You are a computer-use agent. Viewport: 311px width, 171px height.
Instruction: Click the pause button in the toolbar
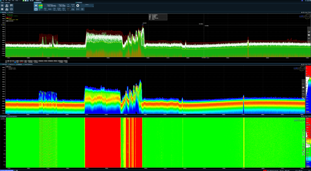coord(36,5)
